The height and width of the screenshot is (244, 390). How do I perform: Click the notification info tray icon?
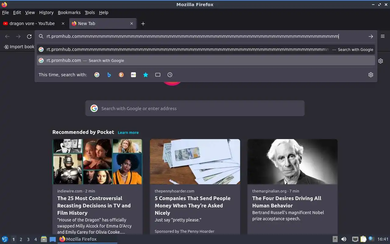(371, 239)
